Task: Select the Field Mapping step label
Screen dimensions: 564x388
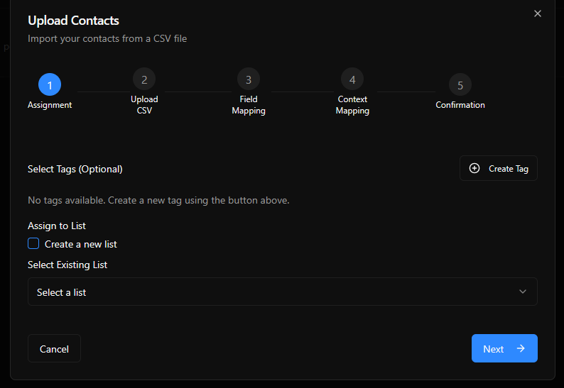Action: pos(249,105)
